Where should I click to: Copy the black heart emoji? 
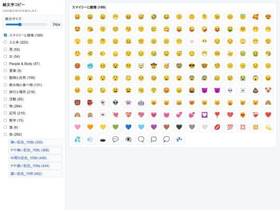[179, 127]
